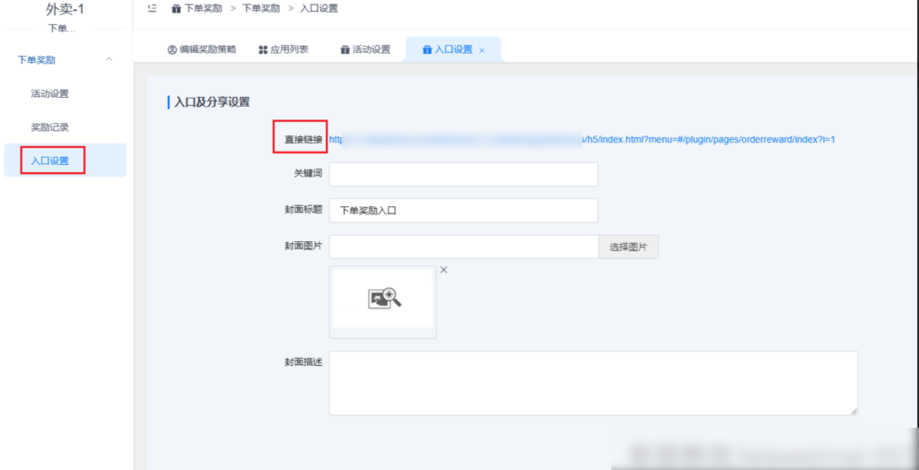Switch to the 活动设置 tab
The image size is (919, 470).
click(x=365, y=50)
